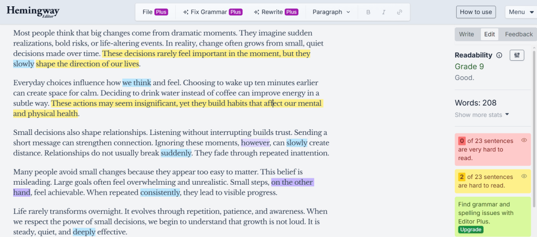Expand Show more stats
The height and width of the screenshot is (237, 537).
pyautogui.click(x=482, y=115)
